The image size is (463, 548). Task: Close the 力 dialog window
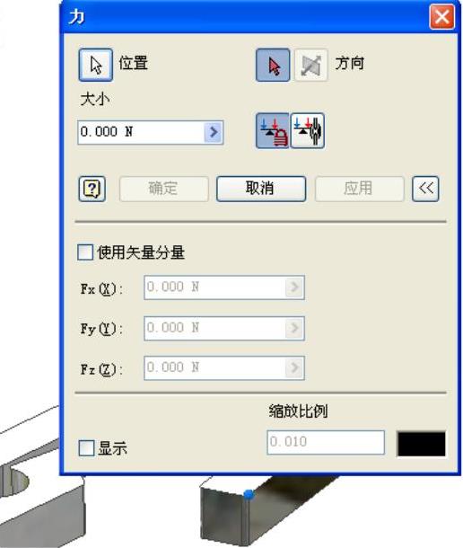pos(442,16)
